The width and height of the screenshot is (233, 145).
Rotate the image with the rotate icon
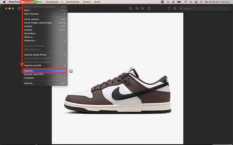(169, 8)
